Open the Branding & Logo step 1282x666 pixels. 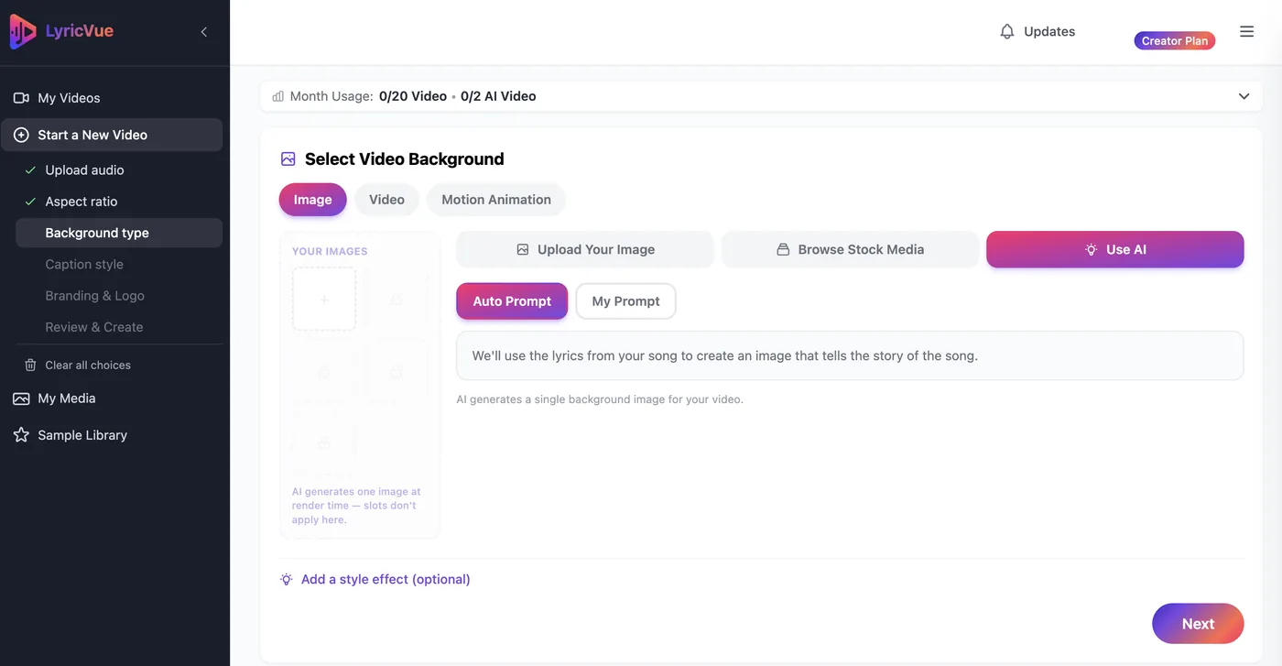tap(95, 296)
